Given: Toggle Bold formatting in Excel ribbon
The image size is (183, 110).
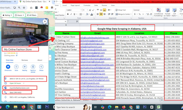Looking at the screenshot, I should pos(68,14).
